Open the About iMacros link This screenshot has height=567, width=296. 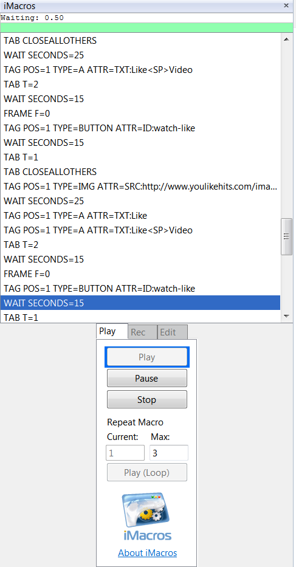[x=147, y=553]
